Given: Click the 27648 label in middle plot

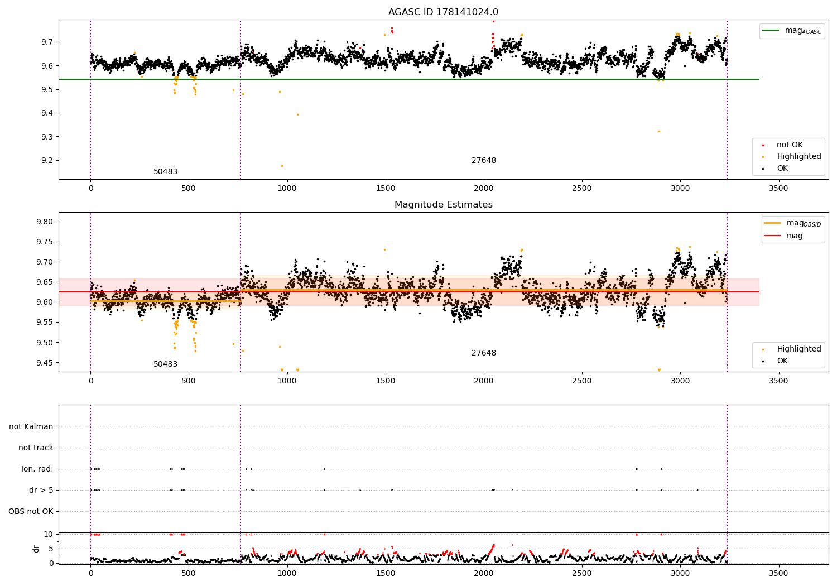Looking at the screenshot, I should pos(484,353).
